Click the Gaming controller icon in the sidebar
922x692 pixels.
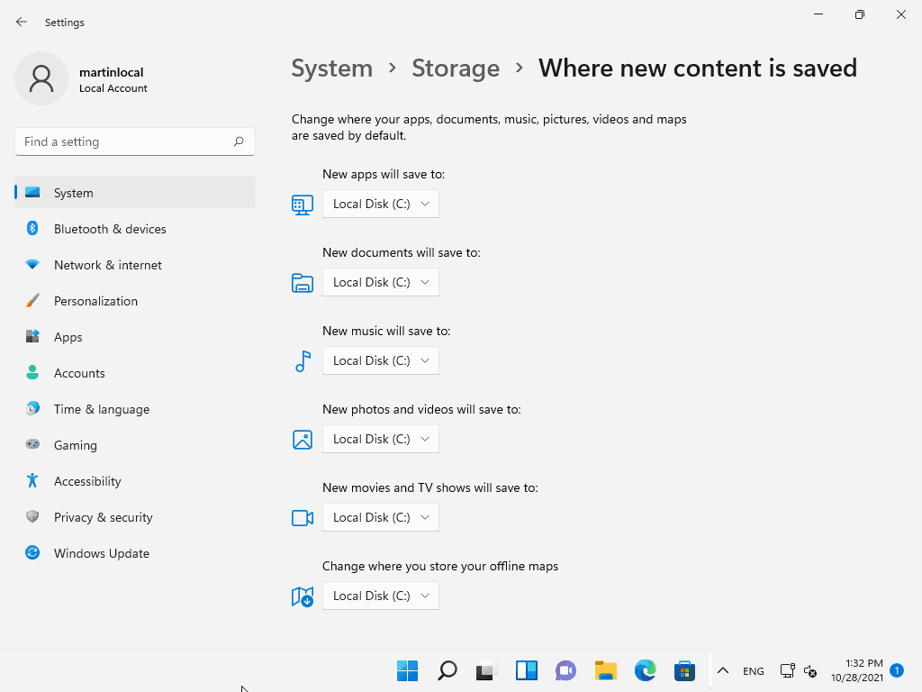[x=32, y=445]
